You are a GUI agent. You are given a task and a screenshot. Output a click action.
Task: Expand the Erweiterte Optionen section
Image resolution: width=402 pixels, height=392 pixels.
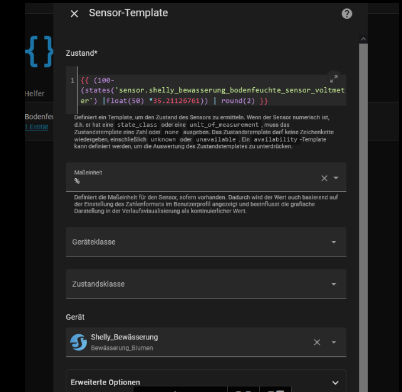pos(205,382)
